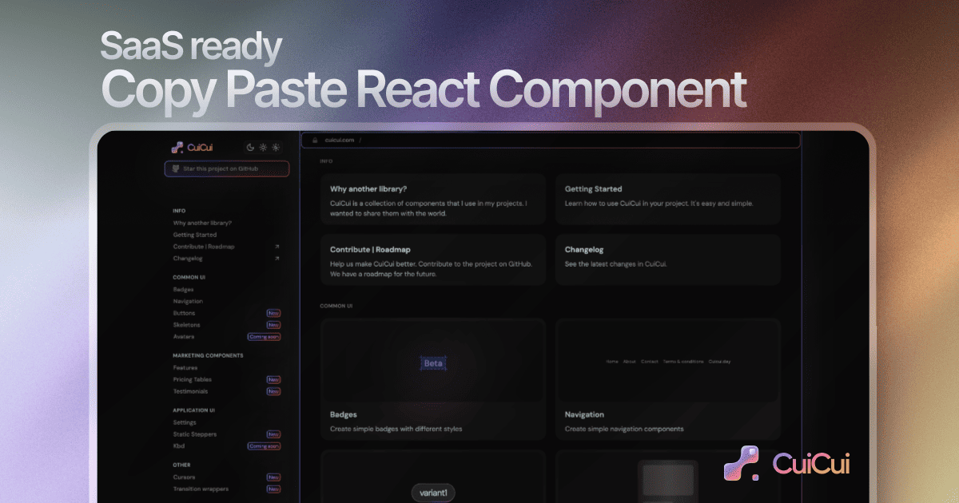
Task: Switch to light mode via the sun icon
Action: pyautogui.click(x=263, y=147)
